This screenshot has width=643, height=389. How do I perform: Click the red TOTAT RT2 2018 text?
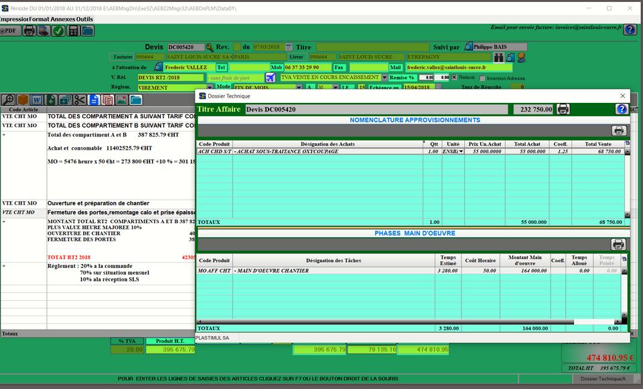click(x=68, y=257)
